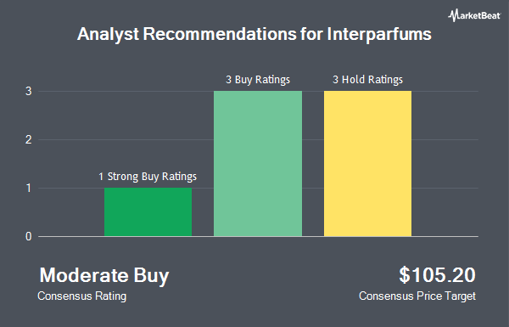
Task: Select the yellow Hold Ratings bar
Action: [x=368, y=163]
